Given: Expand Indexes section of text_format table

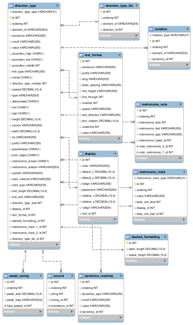Looking at the screenshot, I should point(119,139).
